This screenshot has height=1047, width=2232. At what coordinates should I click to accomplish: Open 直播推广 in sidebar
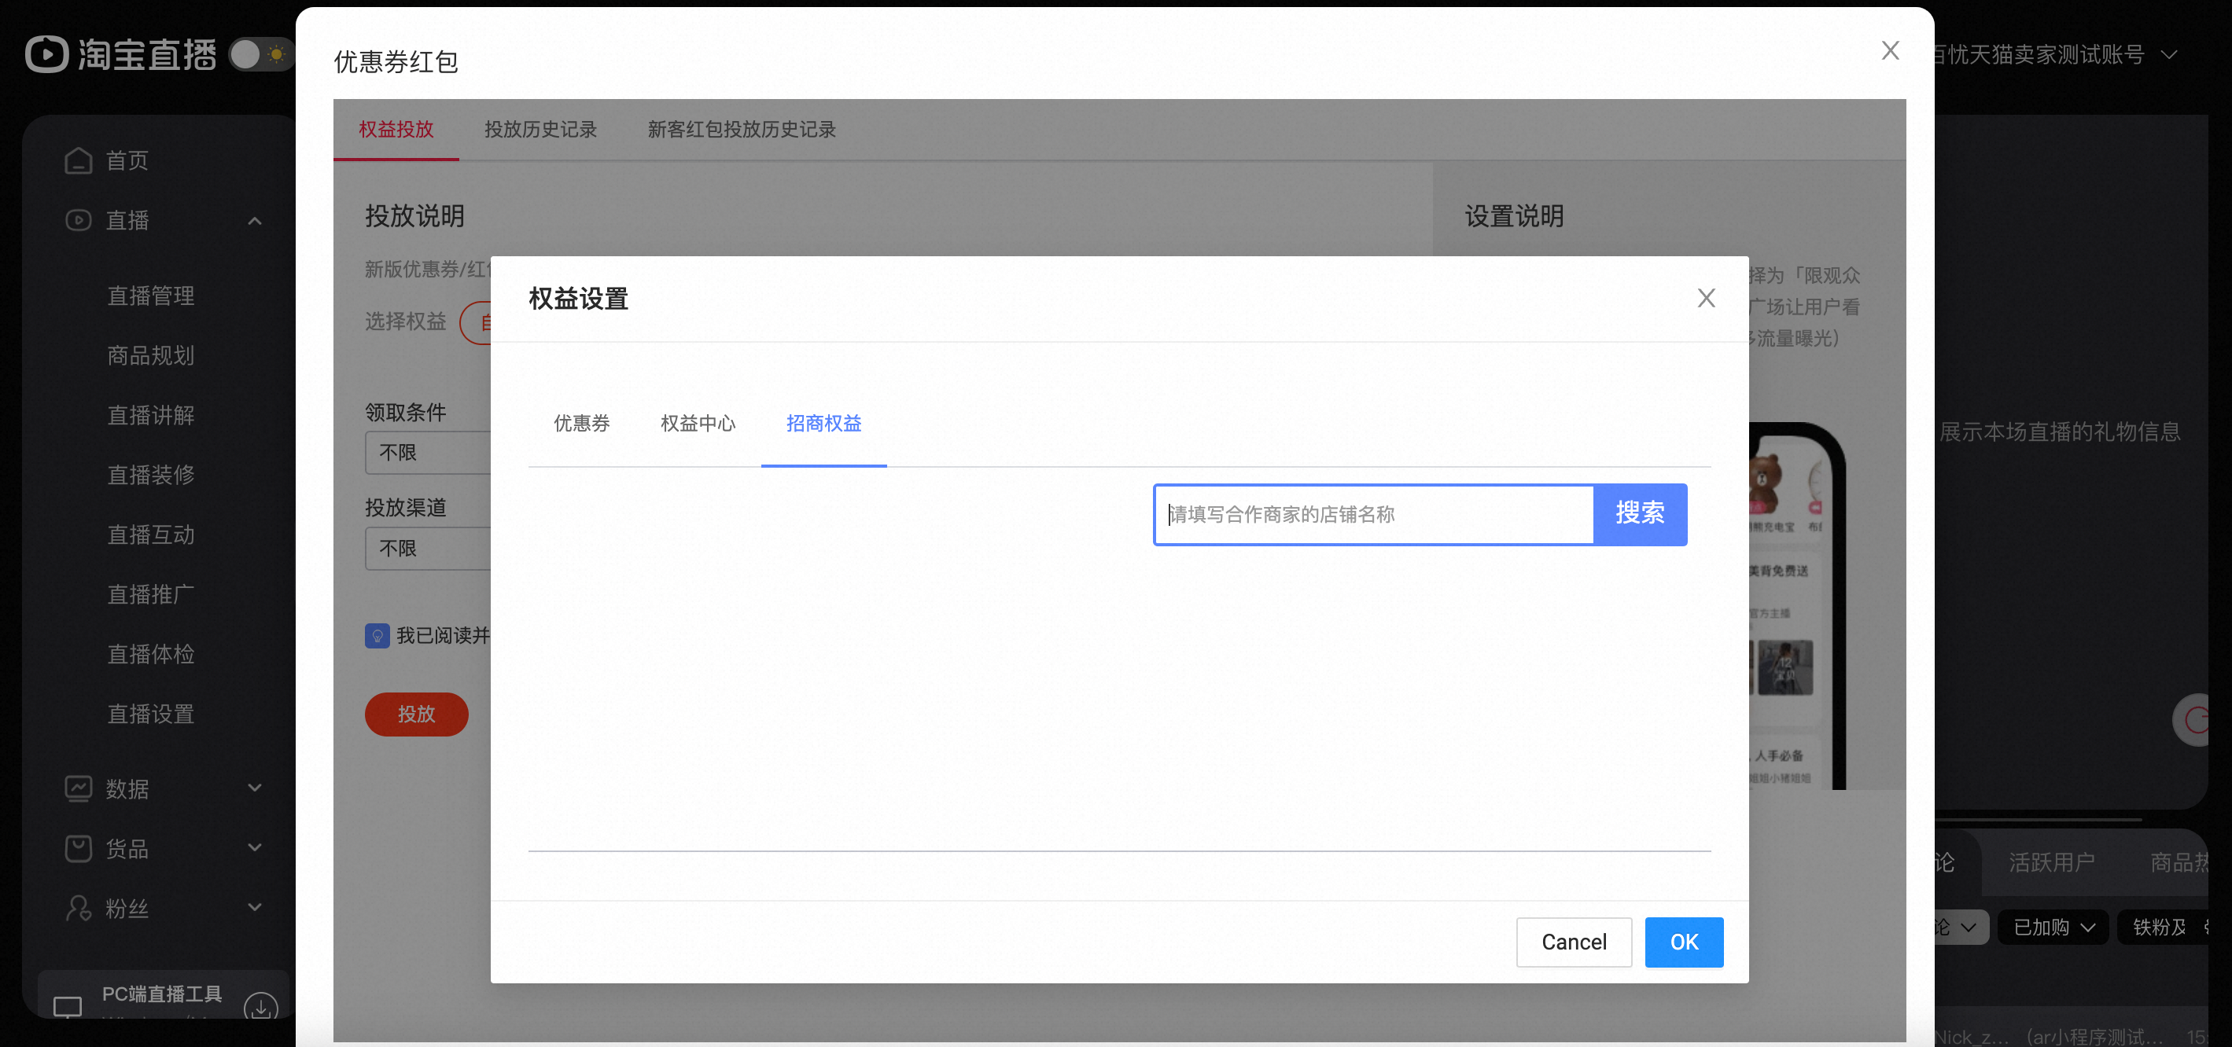(x=151, y=595)
